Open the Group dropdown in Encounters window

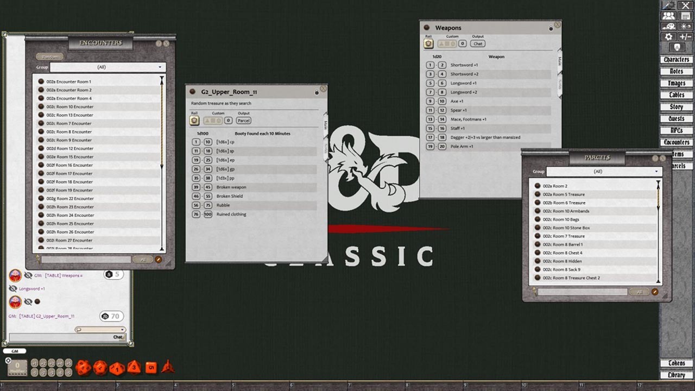[160, 67]
